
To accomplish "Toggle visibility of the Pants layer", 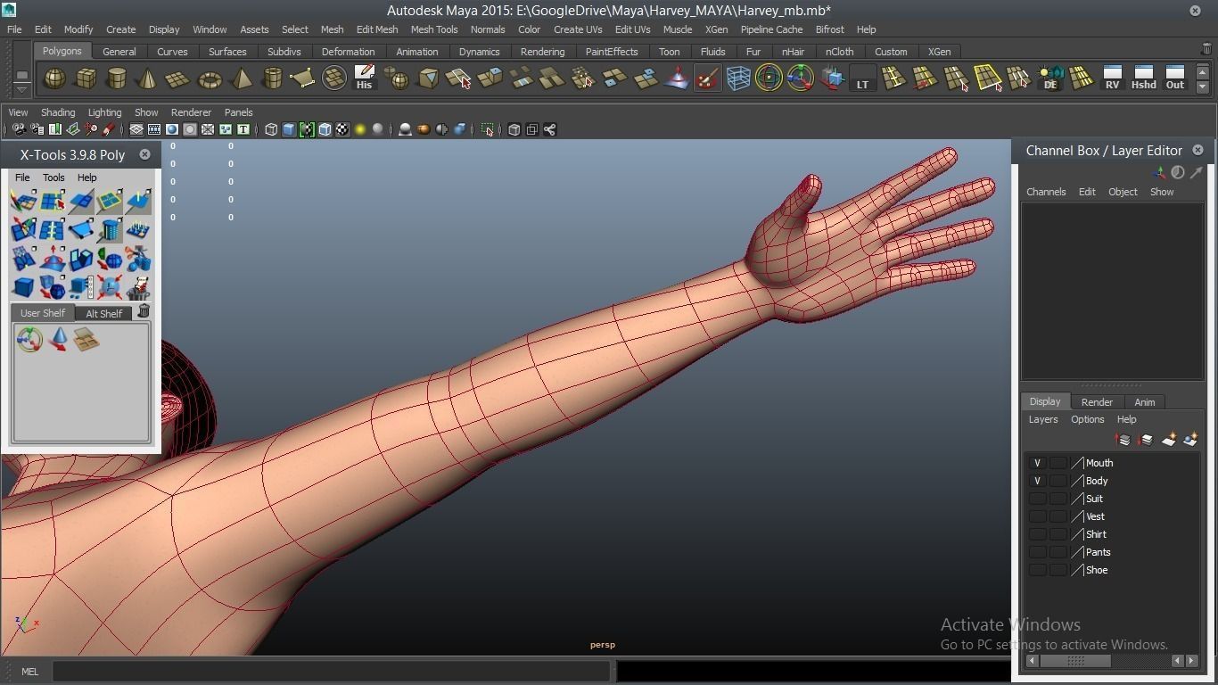I will pos(1037,552).
